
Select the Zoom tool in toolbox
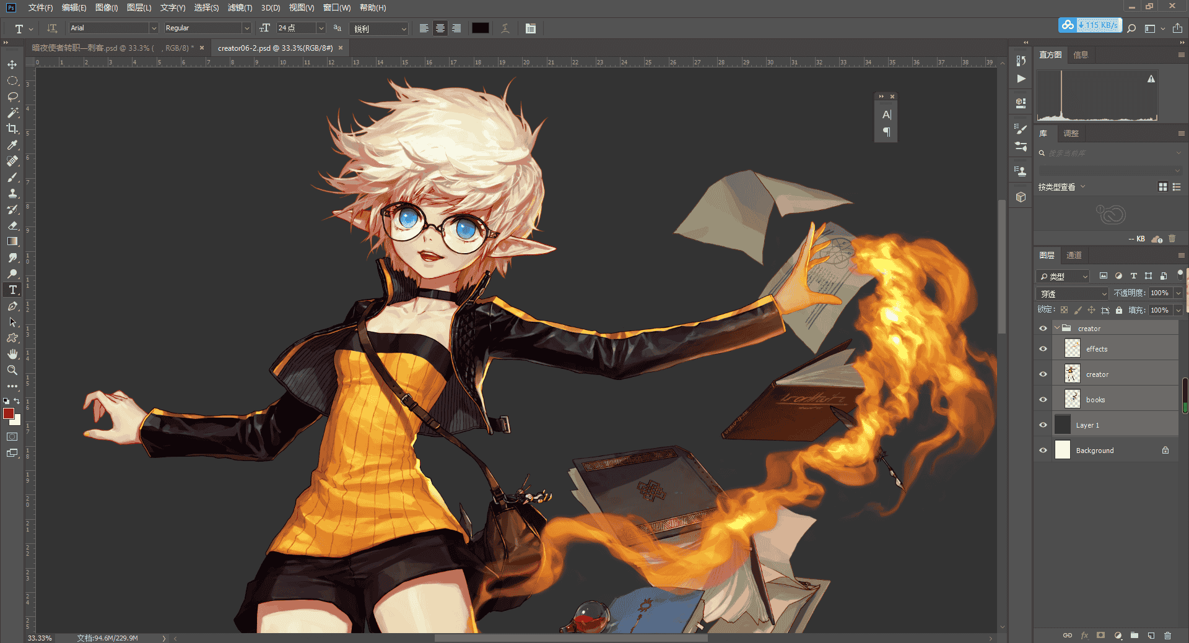coord(12,370)
